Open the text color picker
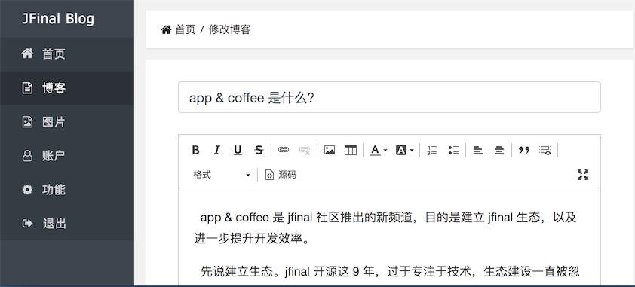The image size is (635, 287). (x=379, y=151)
